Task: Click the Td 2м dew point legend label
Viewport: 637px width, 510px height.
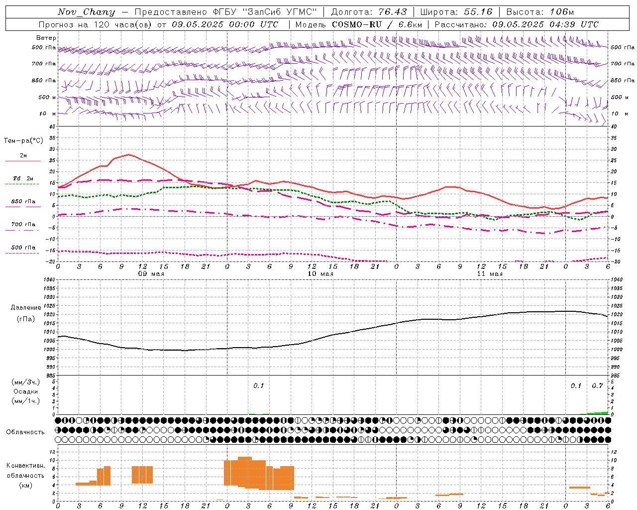Action: [23, 178]
